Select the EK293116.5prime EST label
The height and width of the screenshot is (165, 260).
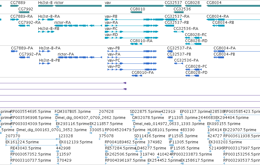72,124
